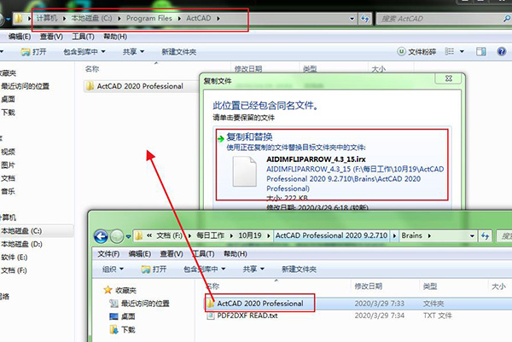Image resolution: width=512 pixels, height=342 pixels.
Task: Open 文件(F) menu in Brains window
Action: click(108, 253)
